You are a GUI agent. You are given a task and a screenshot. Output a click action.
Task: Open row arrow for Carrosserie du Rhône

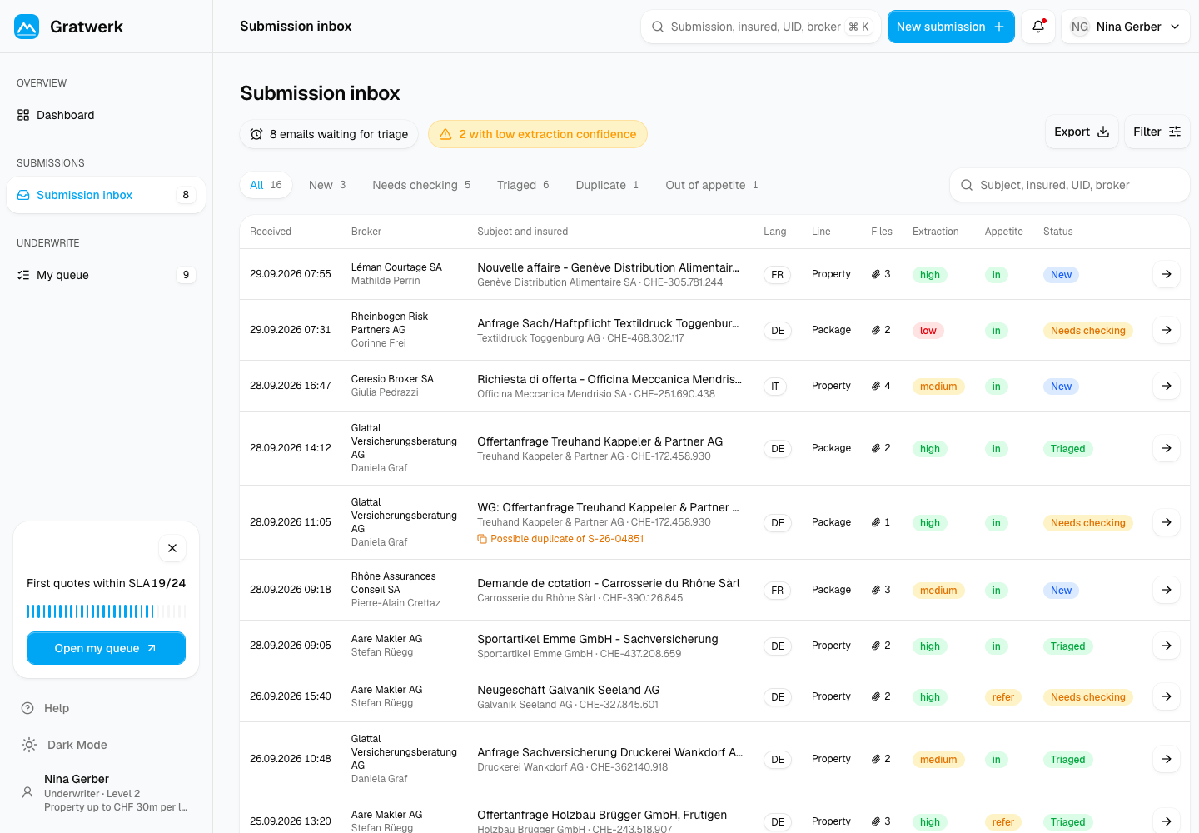pyautogui.click(x=1167, y=590)
